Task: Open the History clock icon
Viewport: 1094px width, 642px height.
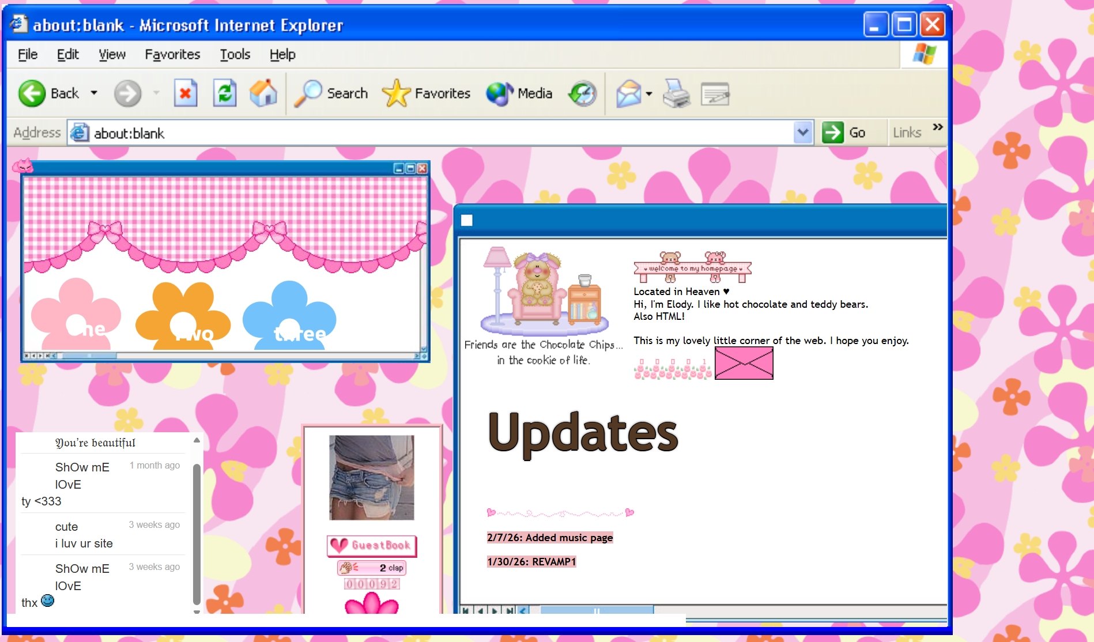Action: (x=582, y=93)
